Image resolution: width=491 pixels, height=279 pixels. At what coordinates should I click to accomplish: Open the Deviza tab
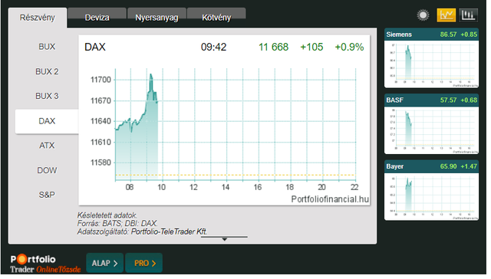97,18
